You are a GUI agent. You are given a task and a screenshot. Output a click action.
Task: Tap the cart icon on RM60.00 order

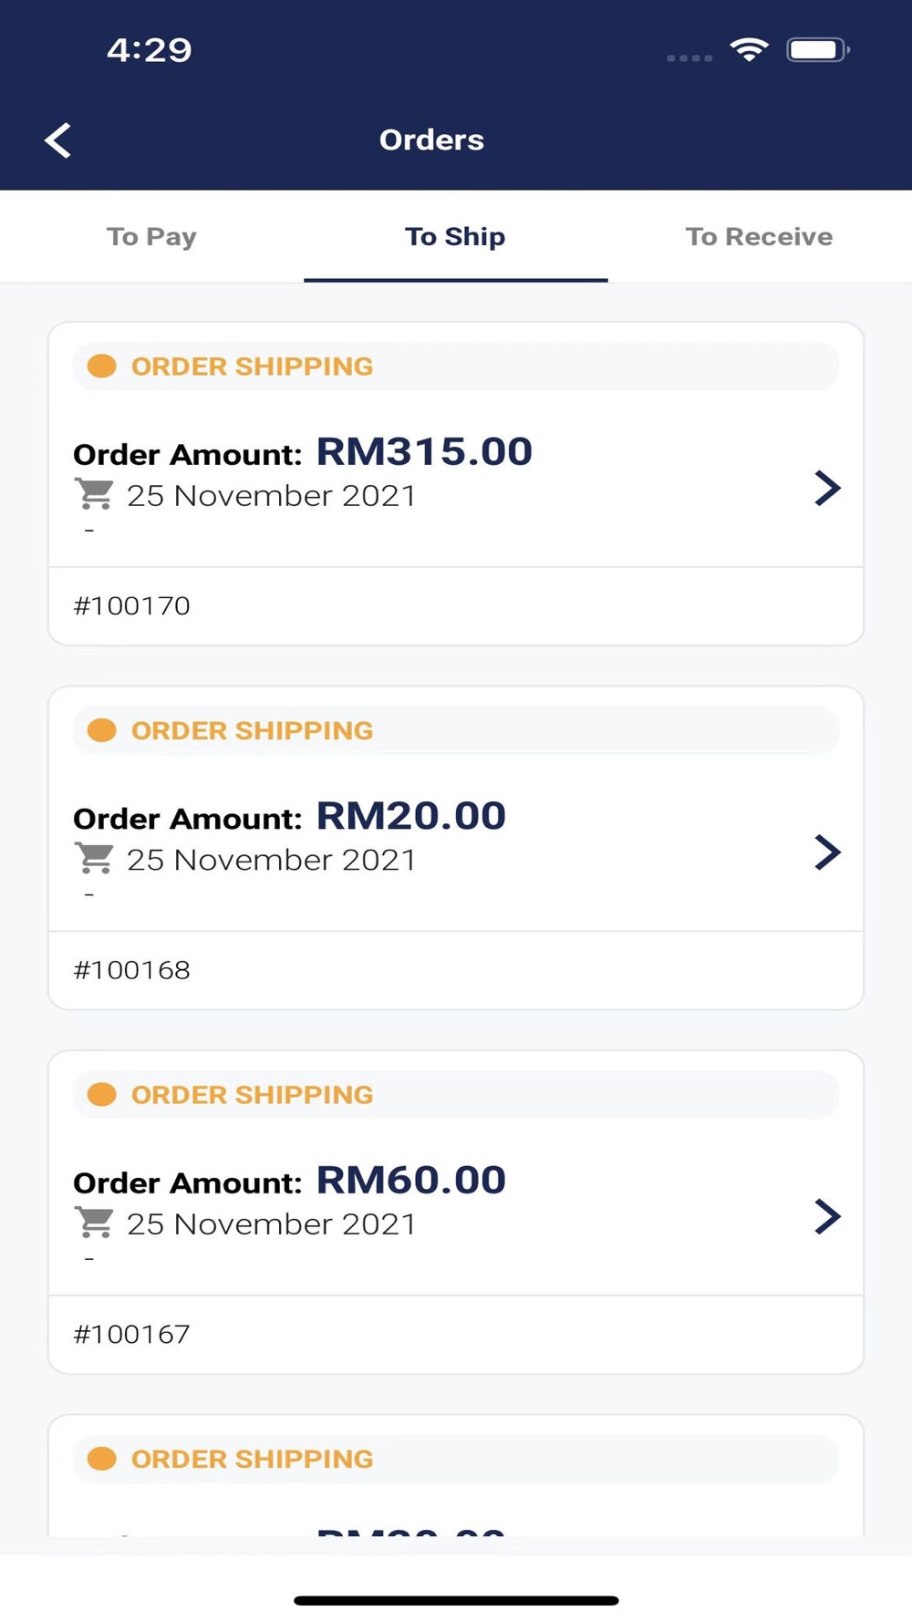94,1223
